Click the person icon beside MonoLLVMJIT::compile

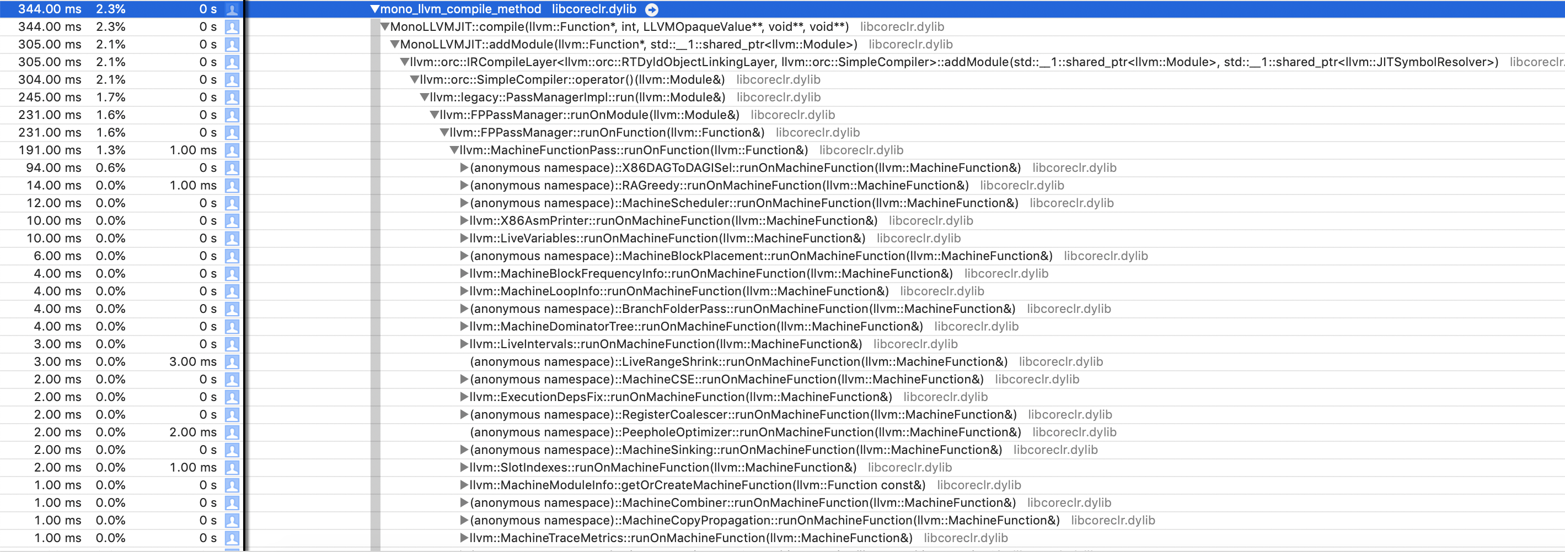(232, 27)
